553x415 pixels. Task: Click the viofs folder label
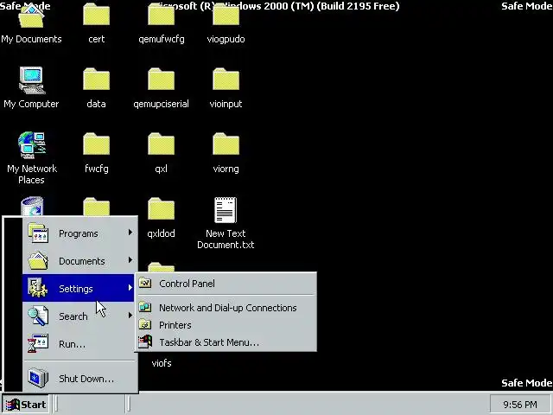tap(162, 363)
